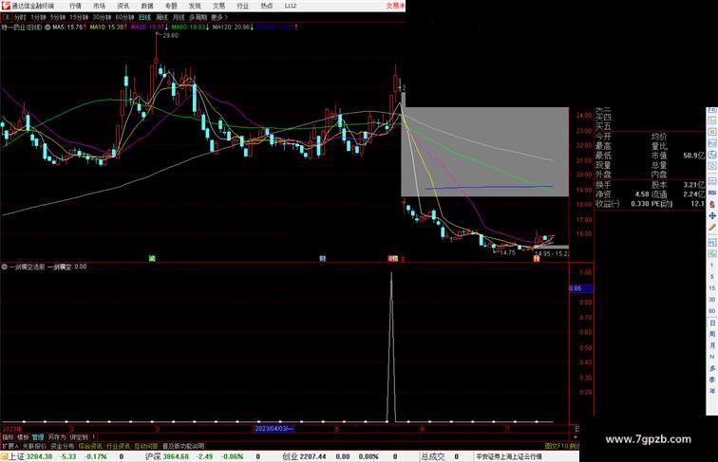
Task: Select the 1-minute period button in sidebar
Action: (712, 266)
